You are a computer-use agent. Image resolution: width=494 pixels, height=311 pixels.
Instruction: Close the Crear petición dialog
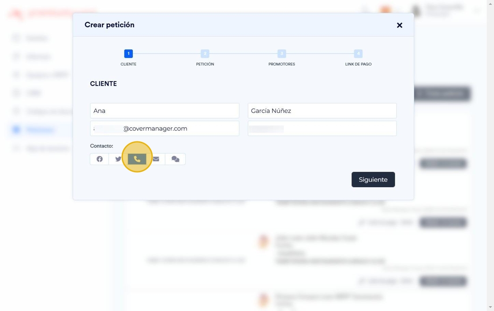pyautogui.click(x=400, y=26)
